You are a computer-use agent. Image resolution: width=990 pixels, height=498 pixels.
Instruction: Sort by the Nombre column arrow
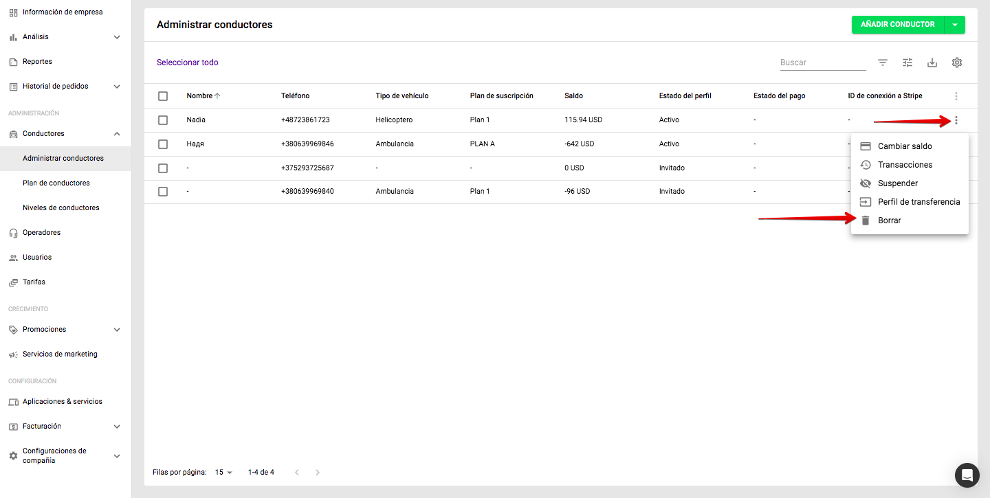[217, 96]
